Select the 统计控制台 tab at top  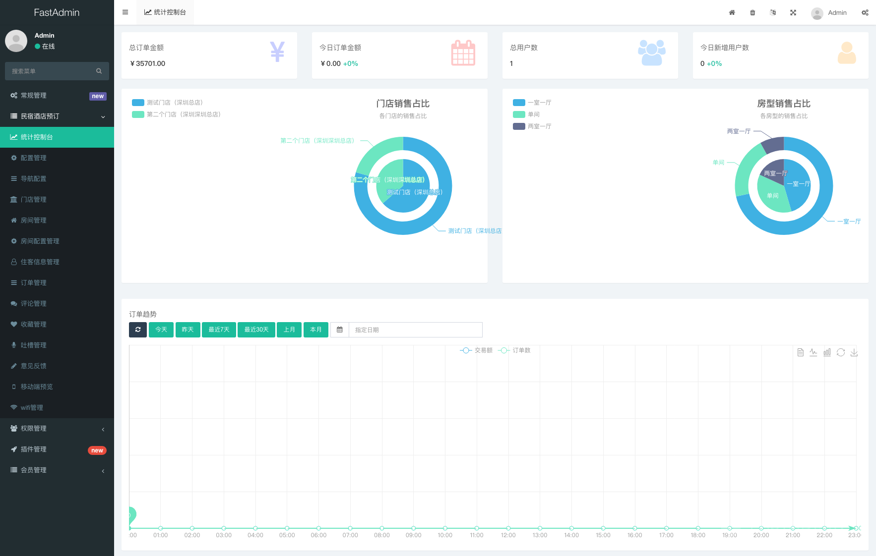[x=165, y=12]
